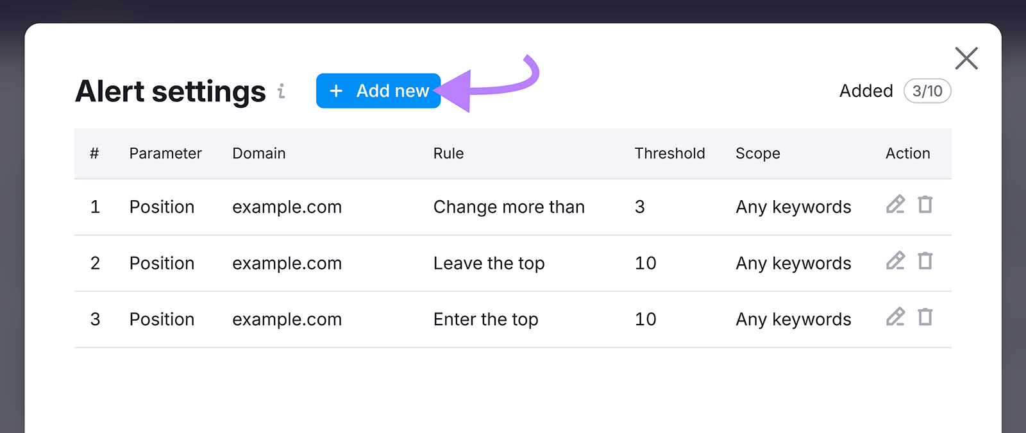Select row 2 of the alert table
The width and height of the screenshot is (1026, 433).
(x=449, y=263)
